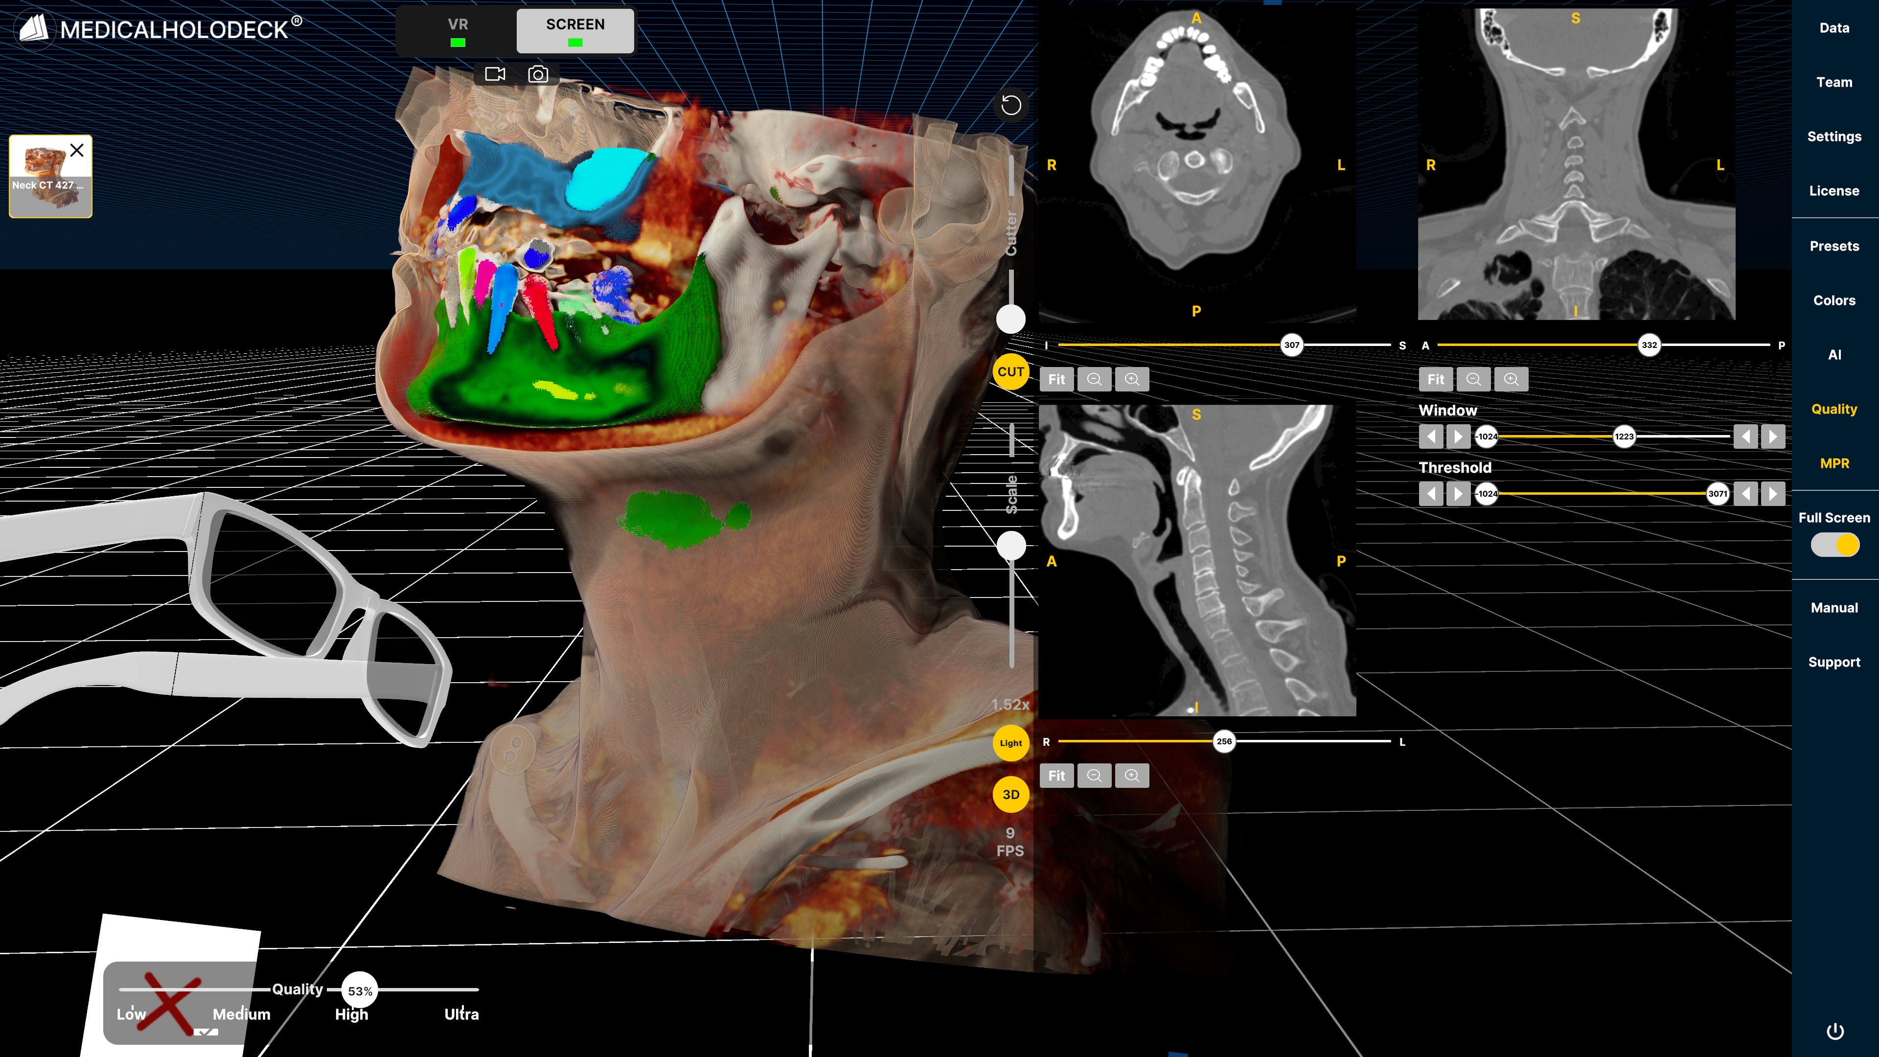This screenshot has height=1057, width=1879.
Task: Click the axial CT slice view
Action: (x=1197, y=164)
